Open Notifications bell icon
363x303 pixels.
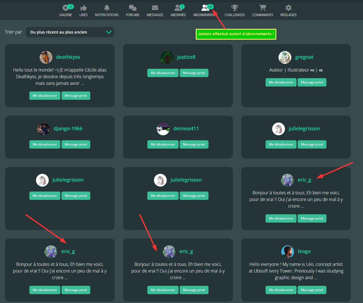pos(107,8)
